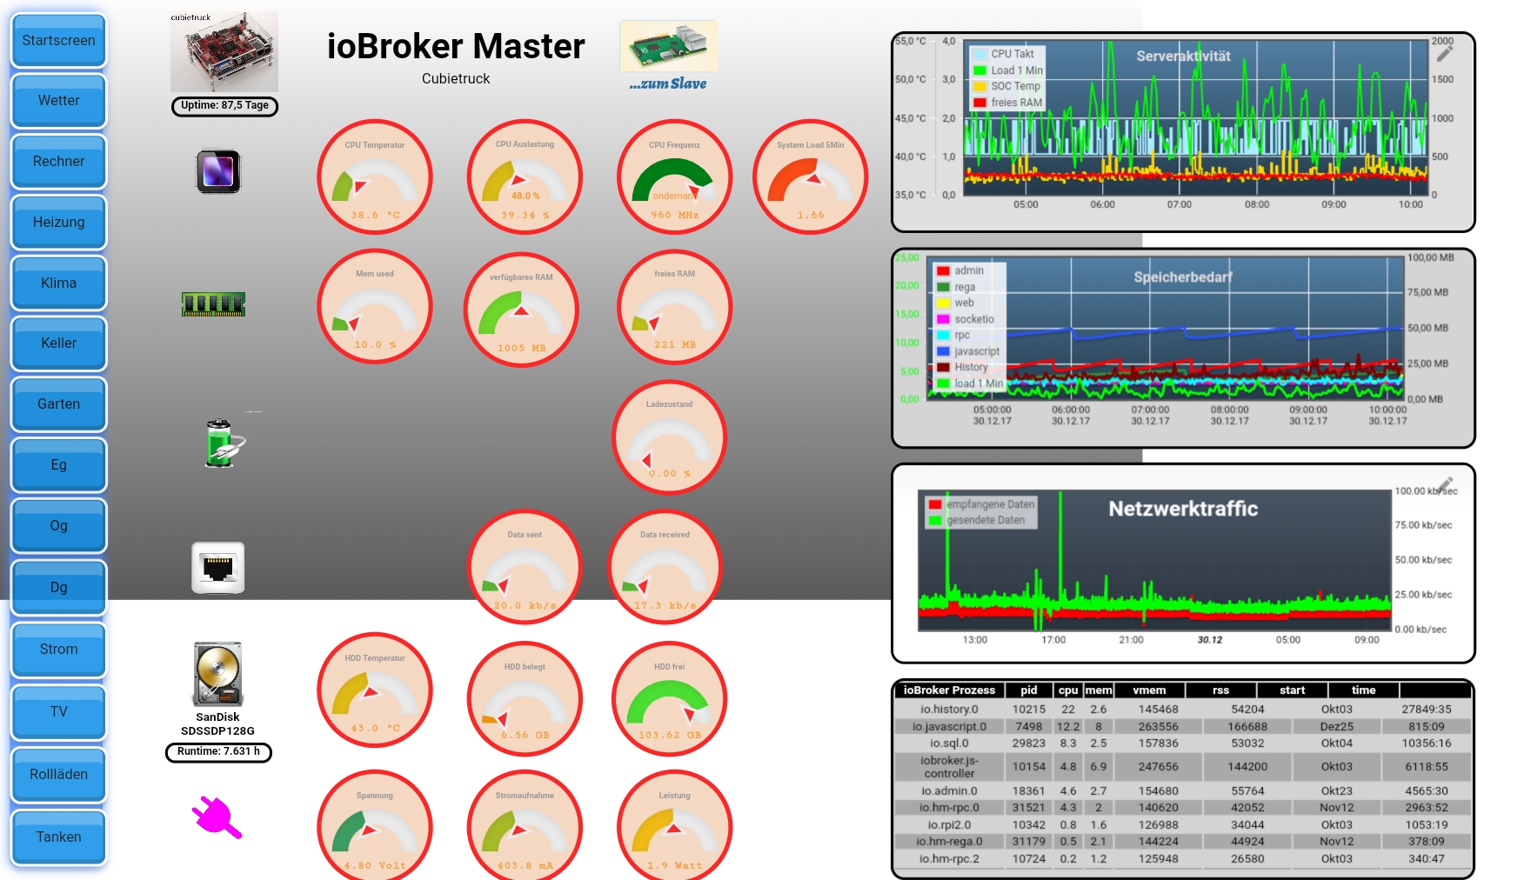The width and height of the screenshot is (1517, 880).
Task: Click the Serveraktivität chart title
Action: pyautogui.click(x=1183, y=56)
